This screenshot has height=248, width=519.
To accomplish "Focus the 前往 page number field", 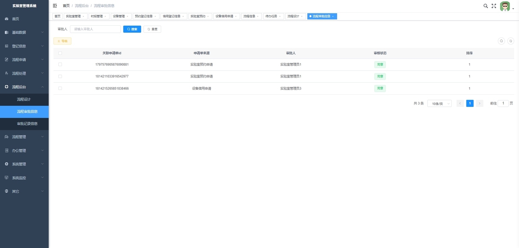I will click(x=503, y=104).
